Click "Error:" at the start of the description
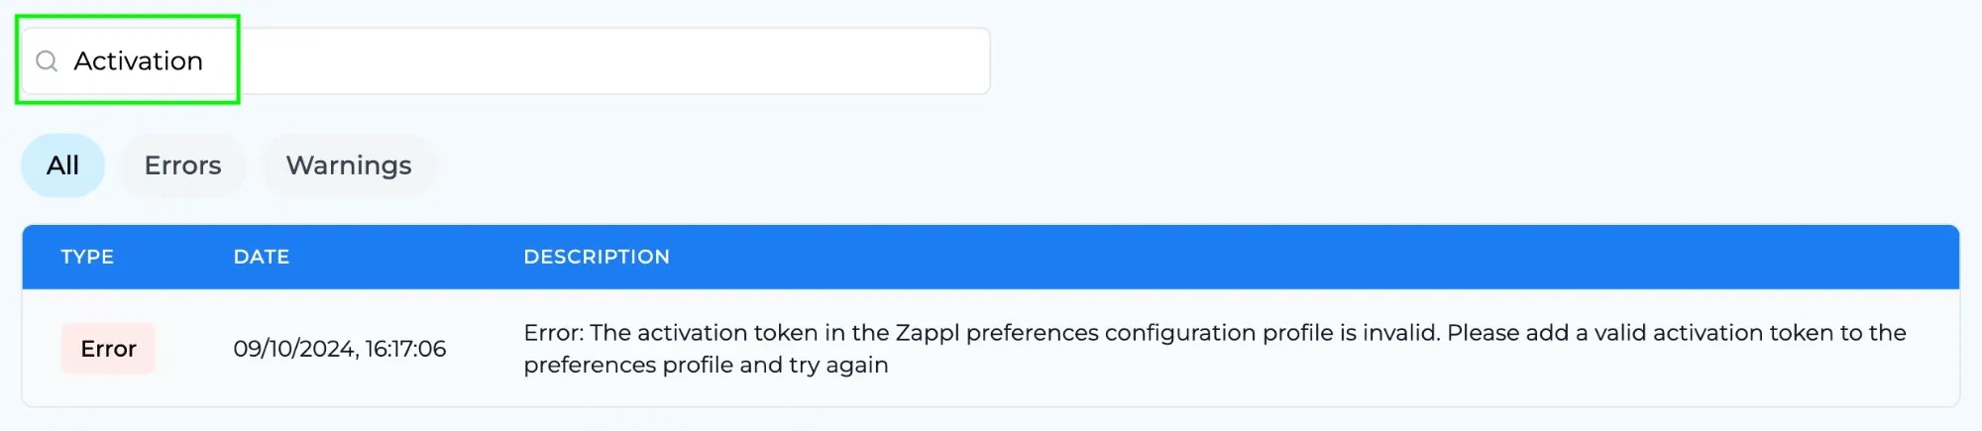1982x431 pixels. 553,333
